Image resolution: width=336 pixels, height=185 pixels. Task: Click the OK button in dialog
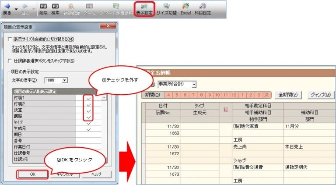[x=33, y=174]
